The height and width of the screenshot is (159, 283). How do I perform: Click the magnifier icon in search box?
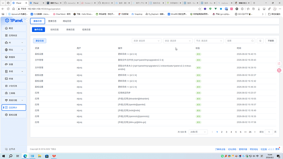pos(253,41)
